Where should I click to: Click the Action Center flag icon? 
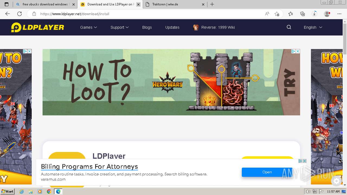pyautogui.click(x=321, y=191)
